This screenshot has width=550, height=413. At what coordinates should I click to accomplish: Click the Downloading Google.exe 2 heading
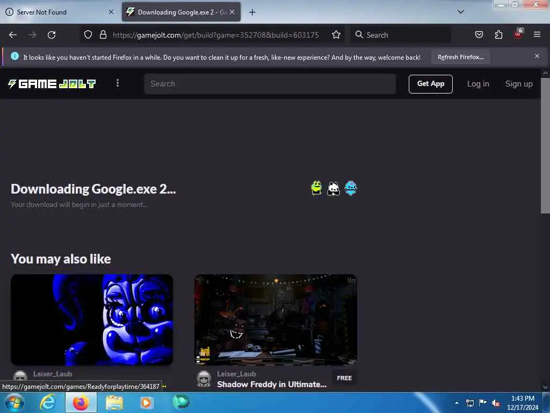click(x=93, y=189)
